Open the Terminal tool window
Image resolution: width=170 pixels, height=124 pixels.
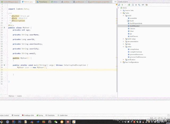[15, 115]
